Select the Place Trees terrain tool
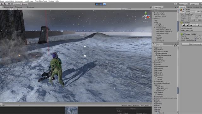Viewport: 202px width, 114px height. (x=199, y=25)
